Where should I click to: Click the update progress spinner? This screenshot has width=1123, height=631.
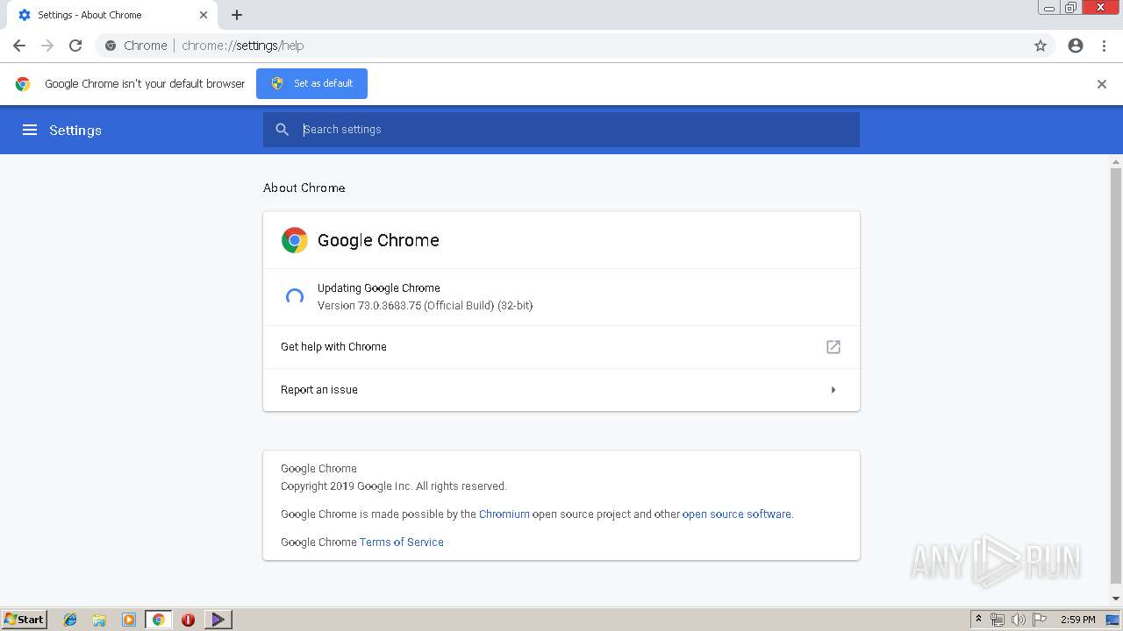(295, 297)
